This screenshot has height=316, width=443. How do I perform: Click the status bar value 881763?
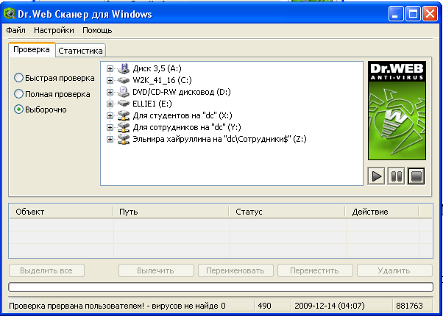pos(409,306)
